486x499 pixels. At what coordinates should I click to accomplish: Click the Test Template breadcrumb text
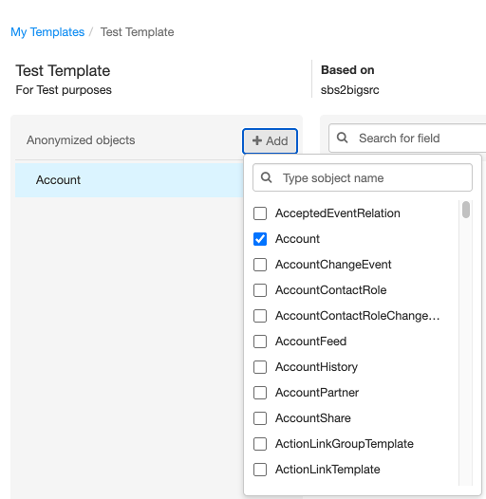138,32
